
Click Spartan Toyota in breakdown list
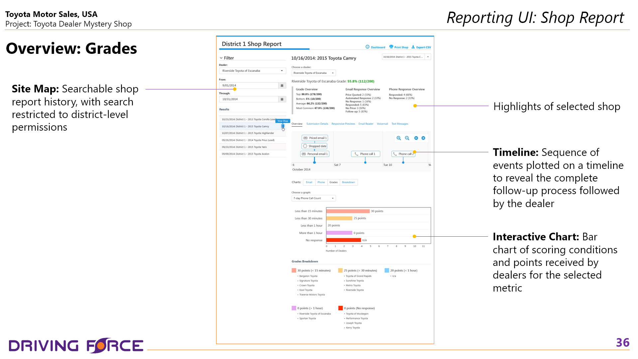[x=308, y=318]
